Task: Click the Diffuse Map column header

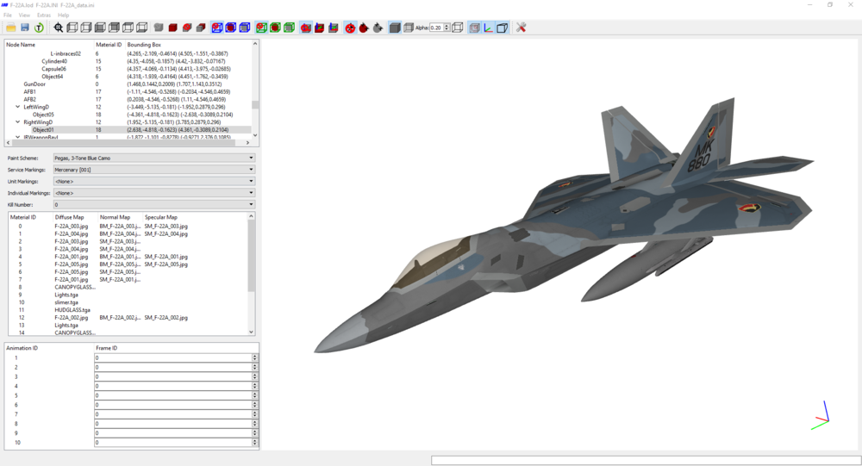Action: click(69, 217)
